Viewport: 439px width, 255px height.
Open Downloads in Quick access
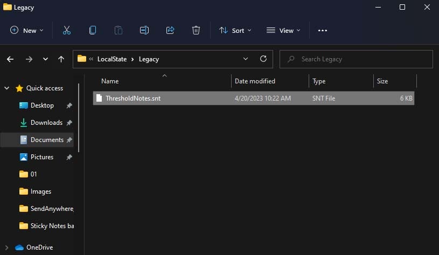(x=46, y=123)
